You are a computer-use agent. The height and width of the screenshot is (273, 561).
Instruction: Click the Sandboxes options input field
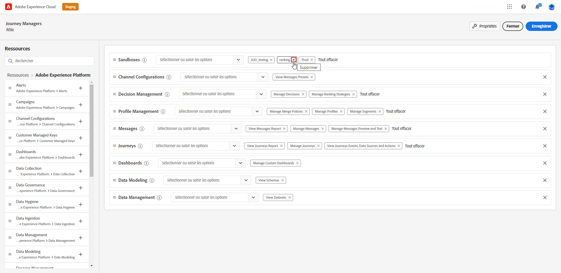pyautogui.click(x=195, y=60)
